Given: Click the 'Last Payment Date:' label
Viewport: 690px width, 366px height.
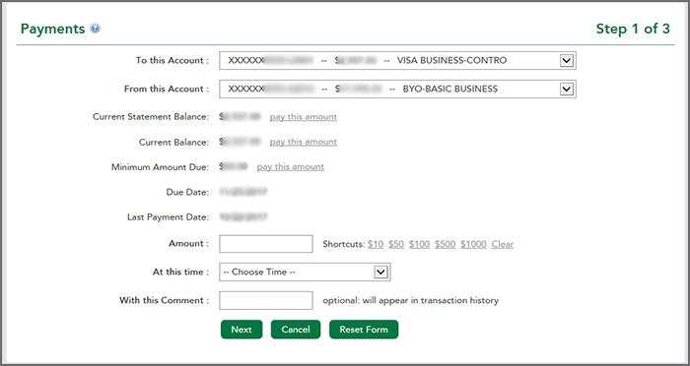Looking at the screenshot, I should [169, 217].
